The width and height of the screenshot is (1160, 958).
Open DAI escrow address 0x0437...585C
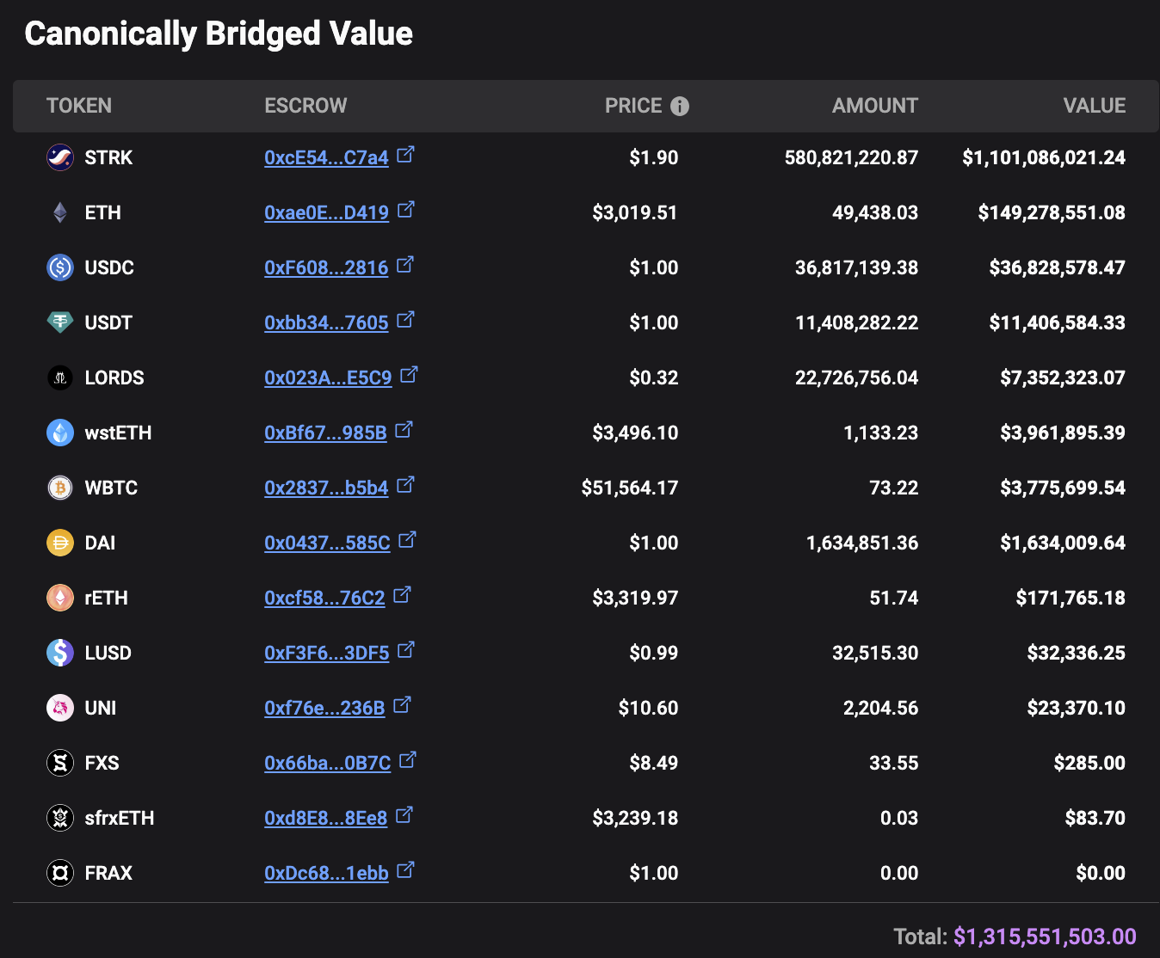(x=327, y=543)
